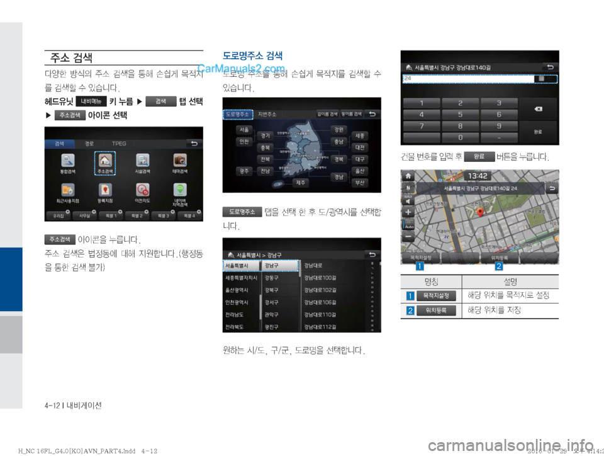Tap the 특별 1 shortcut button
The image size is (604, 456).
pyautogui.click(x=111, y=215)
